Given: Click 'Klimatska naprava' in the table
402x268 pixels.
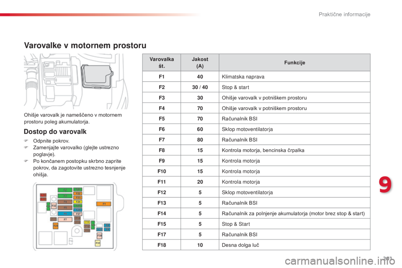Looking at the screenshot, I should tap(243, 77).
